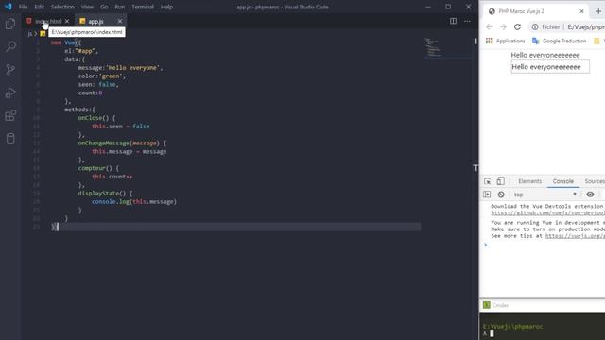The width and height of the screenshot is (605, 340).
Task: Open the Selection menu
Action: coord(62,7)
